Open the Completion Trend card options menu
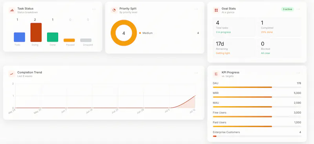This screenshot has height=144, width=314. [x=196, y=73]
